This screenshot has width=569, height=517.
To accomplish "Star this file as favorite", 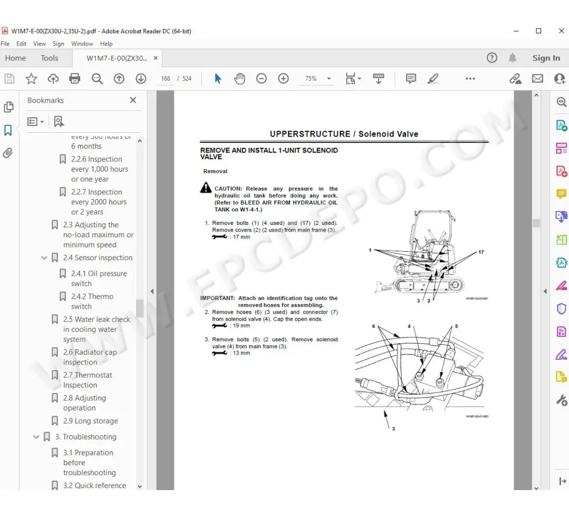I will click(32, 79).
